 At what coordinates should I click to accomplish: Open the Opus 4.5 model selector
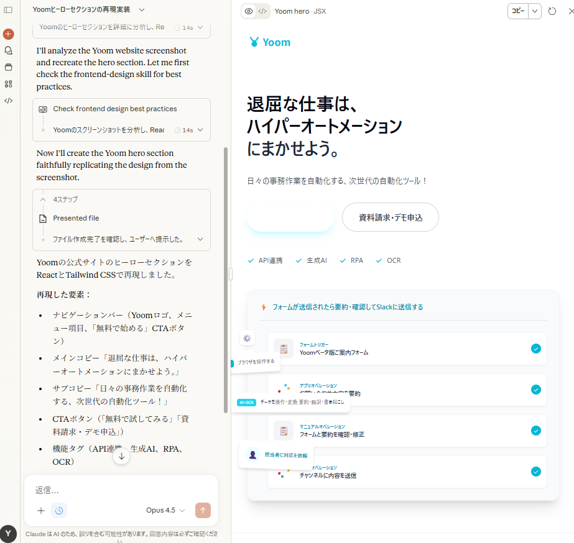coord(165,510)
